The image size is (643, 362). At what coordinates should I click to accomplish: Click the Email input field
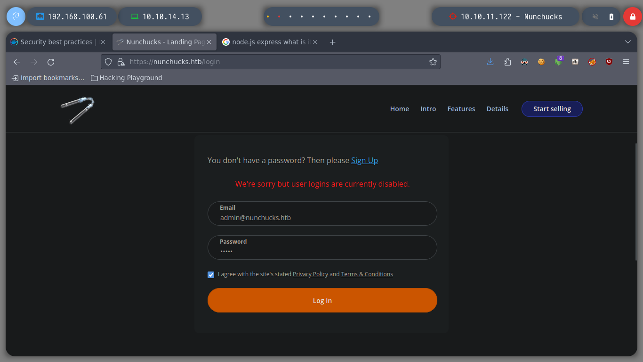coord(322,214)
